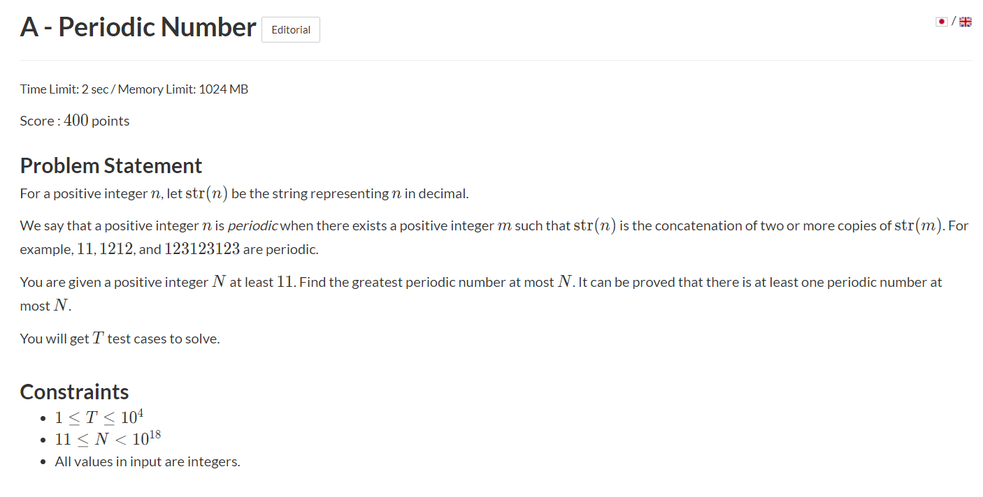983x497 pixels.
Task: Click the 'You will get T test cases' line
Action: pos(120,339)
